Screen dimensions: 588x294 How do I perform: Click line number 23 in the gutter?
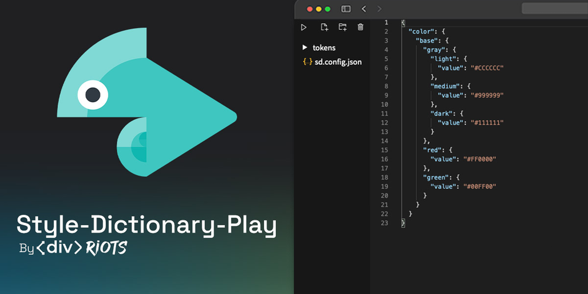coord(385,223)
